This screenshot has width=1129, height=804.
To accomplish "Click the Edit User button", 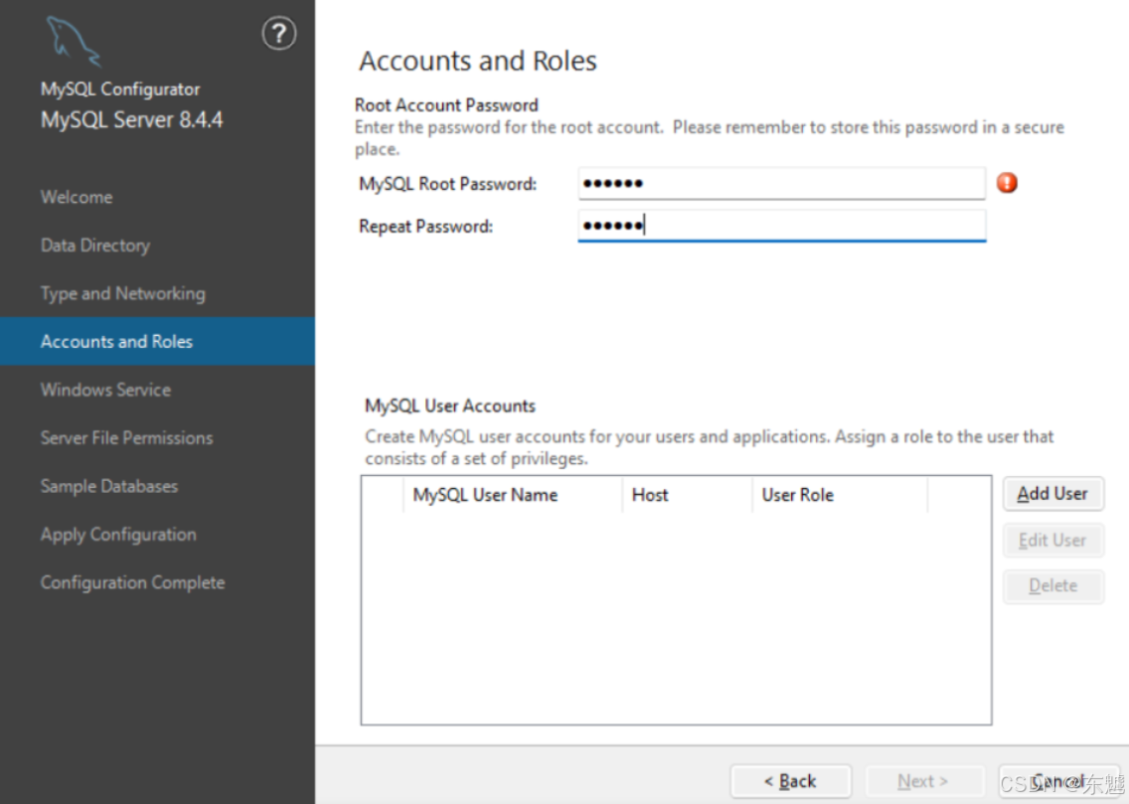I will click(x=1052, y=540).
